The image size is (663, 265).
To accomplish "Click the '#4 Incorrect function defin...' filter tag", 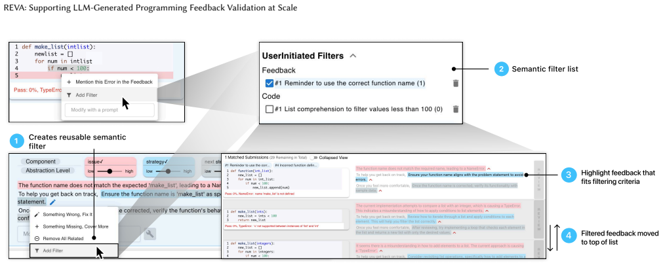I will (296, 165).
